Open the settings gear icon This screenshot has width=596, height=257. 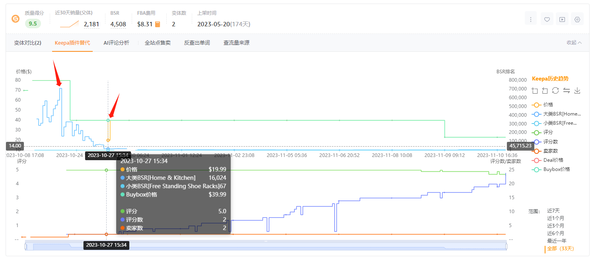pyautogui.click(x=577, y=18)
